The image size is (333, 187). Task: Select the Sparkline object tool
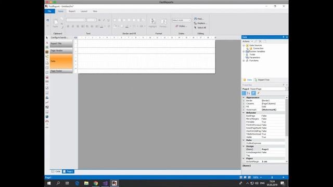(x=47, y=102)
